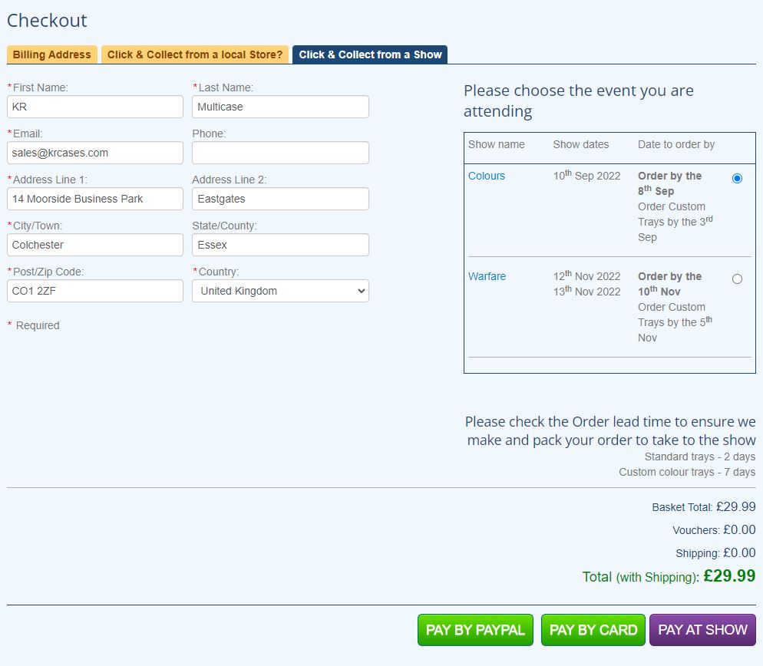Open the Colours show link

[487, 176]
